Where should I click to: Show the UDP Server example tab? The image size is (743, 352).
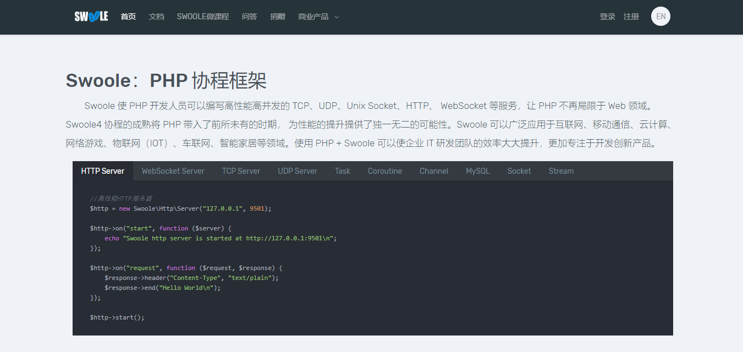pyautogui.click(x=298, y=171)
